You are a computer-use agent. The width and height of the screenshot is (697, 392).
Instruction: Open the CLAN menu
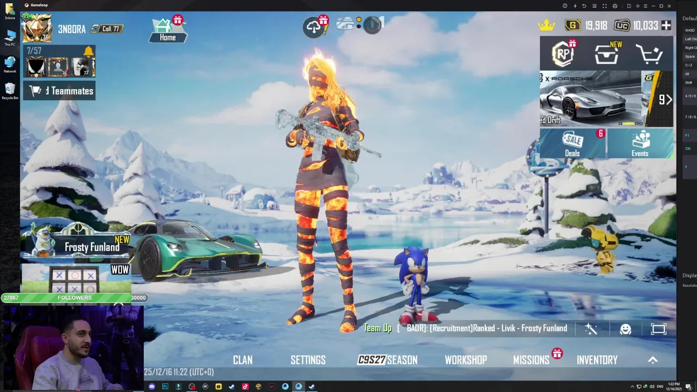[x=243, y=360]
